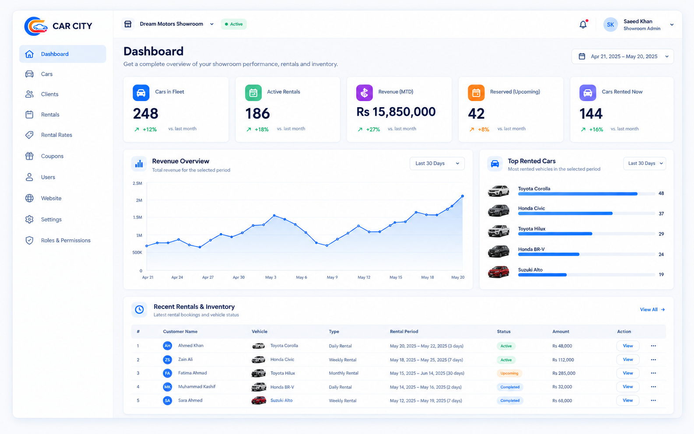Open Clients in the sidebar
694x434 pixels.
pyautogui.click(x=63, y=94)
